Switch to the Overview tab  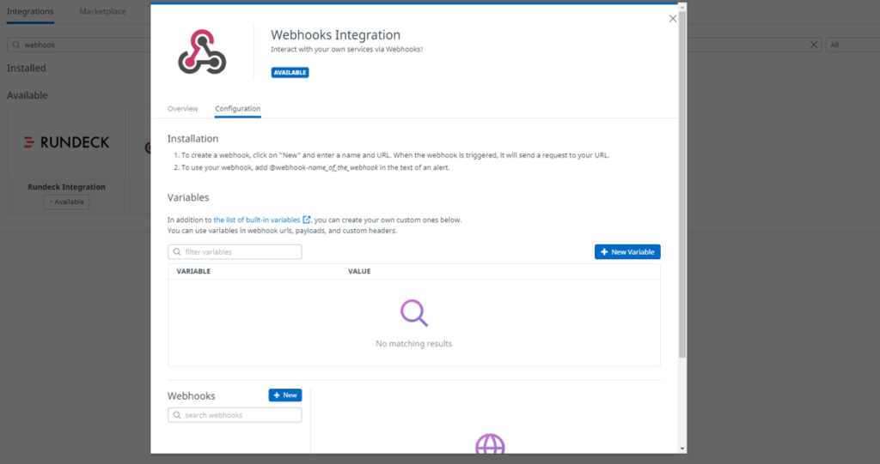point(182,109)
